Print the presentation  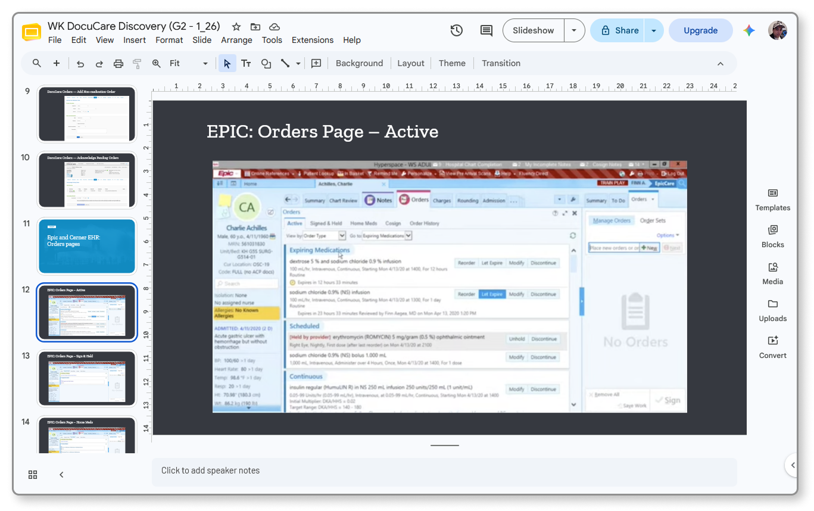pyautogui.click(x=118, y=63)
